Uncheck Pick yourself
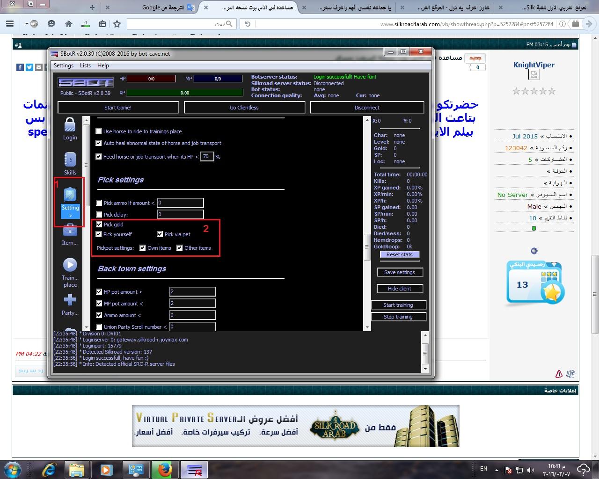The image size is (599, 479). tap(99, 234)
